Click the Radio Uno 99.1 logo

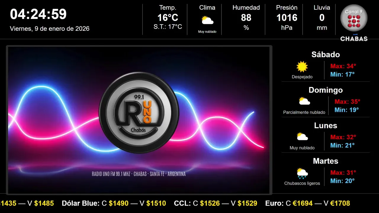click(139, 112)
